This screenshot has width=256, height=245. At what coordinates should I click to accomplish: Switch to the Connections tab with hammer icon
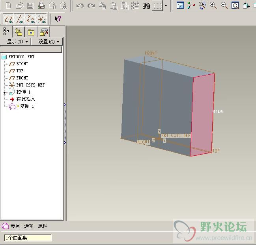(x=44, y=32)
